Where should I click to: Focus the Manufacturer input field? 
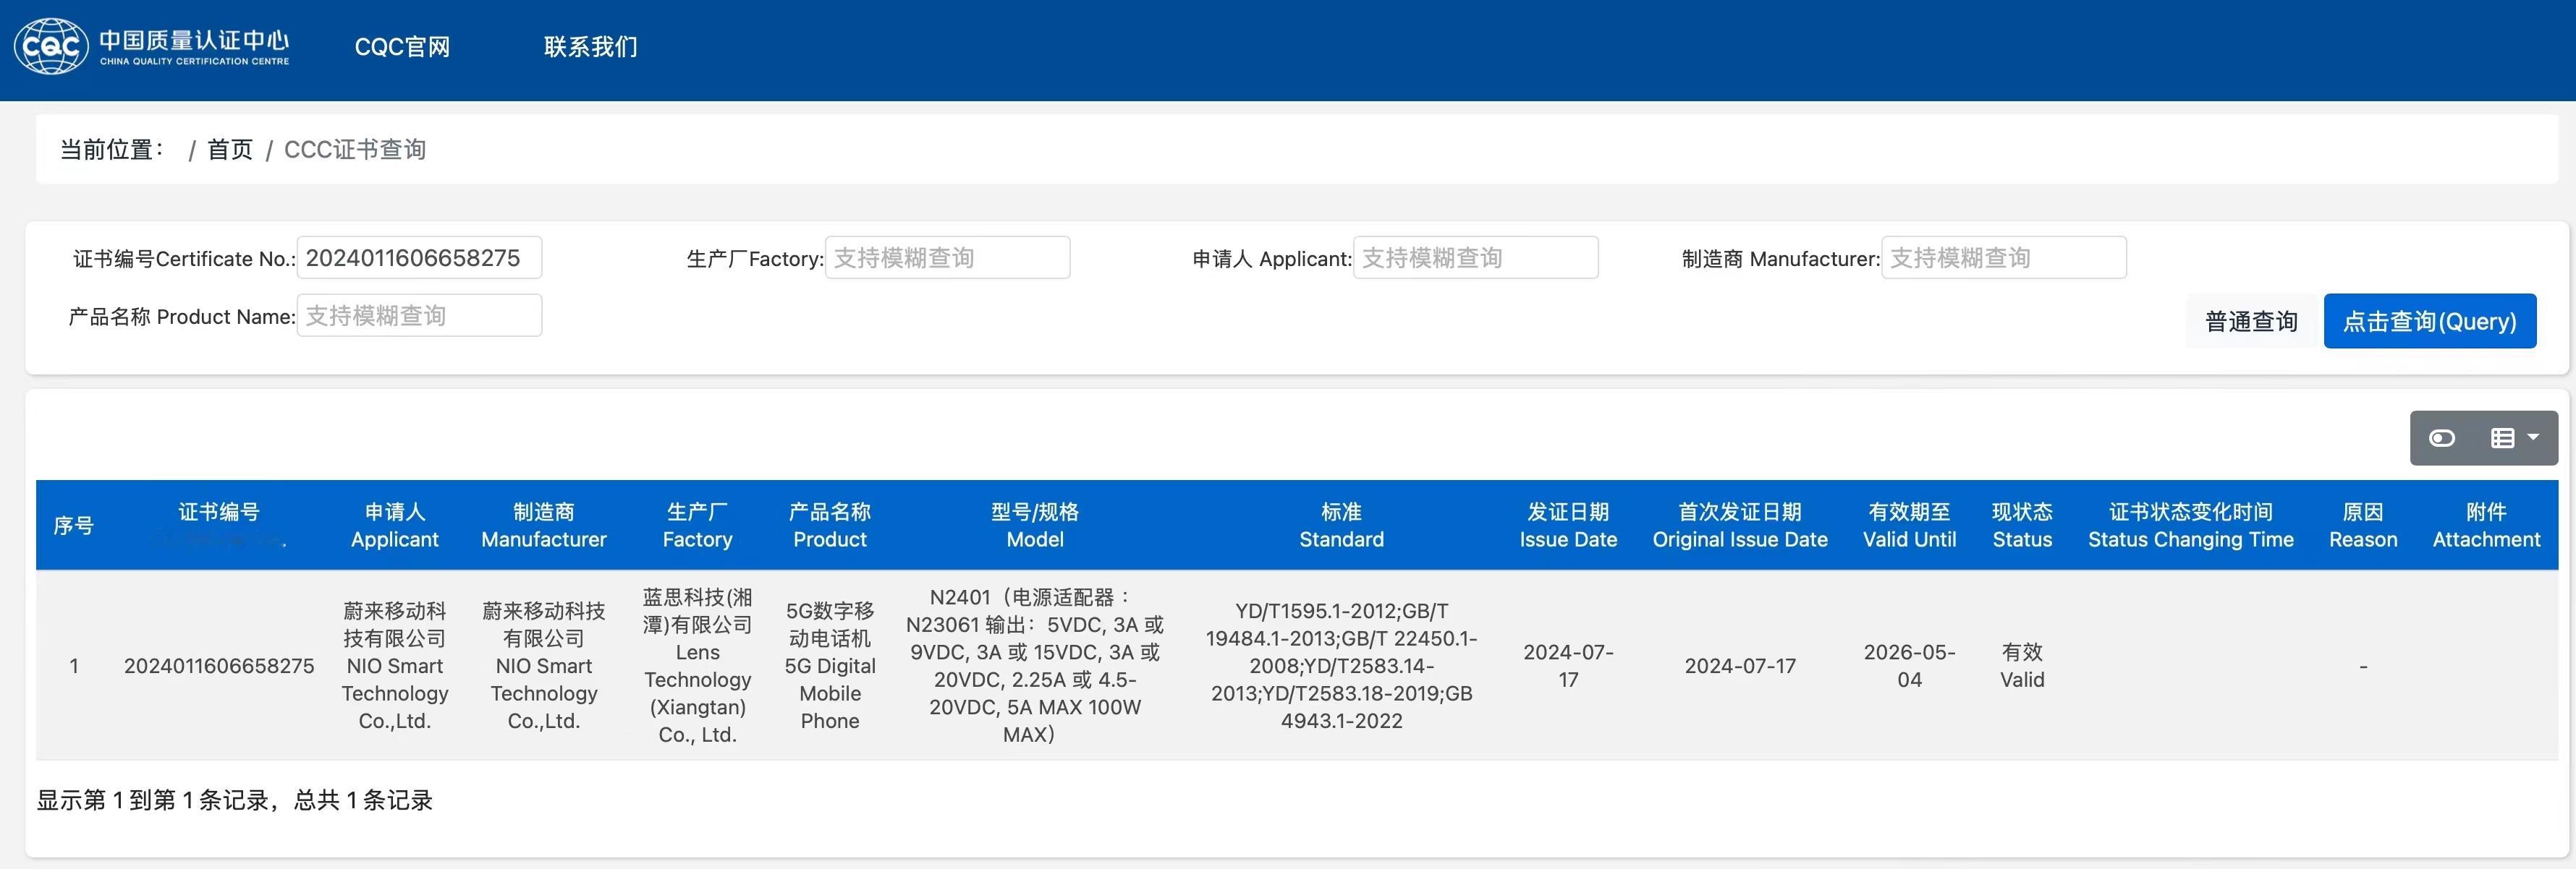pos(2003,257)
